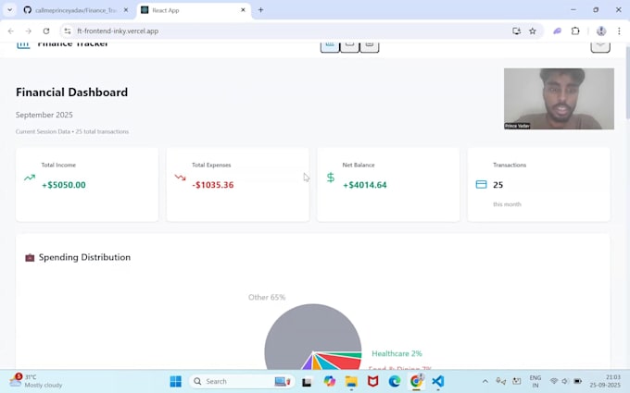Screen dimensions: 630x393
Task: Click the Prince Yadav webcam thumbnail
Action: tap(559, 99)
